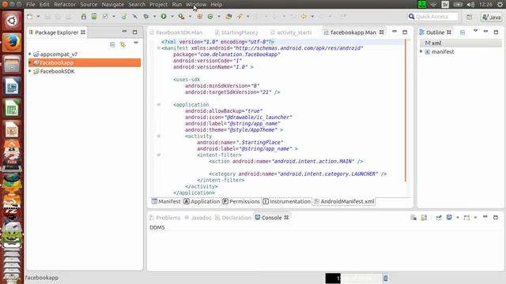
Task: Open the AndroidManifest.xml source tab
Action: tap(344, 202)
